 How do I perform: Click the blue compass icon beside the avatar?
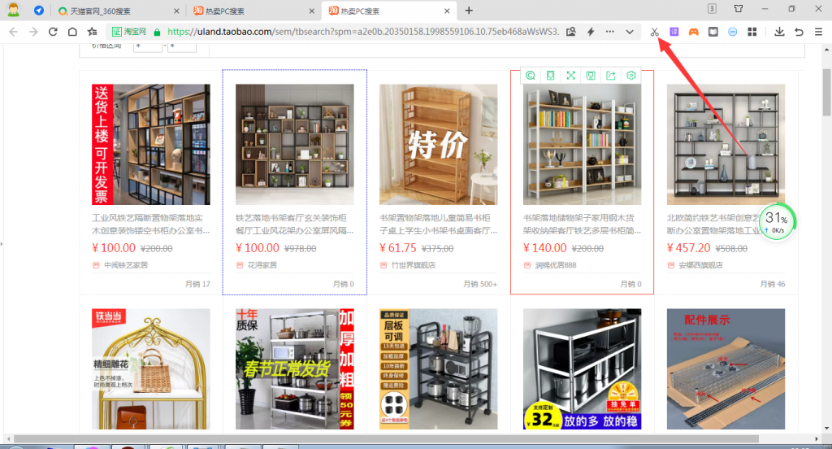39,10
